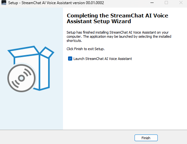The image size is (187, 144).
Task: Click the Setup has finished installing paragraph
Action: coord(119,36)
